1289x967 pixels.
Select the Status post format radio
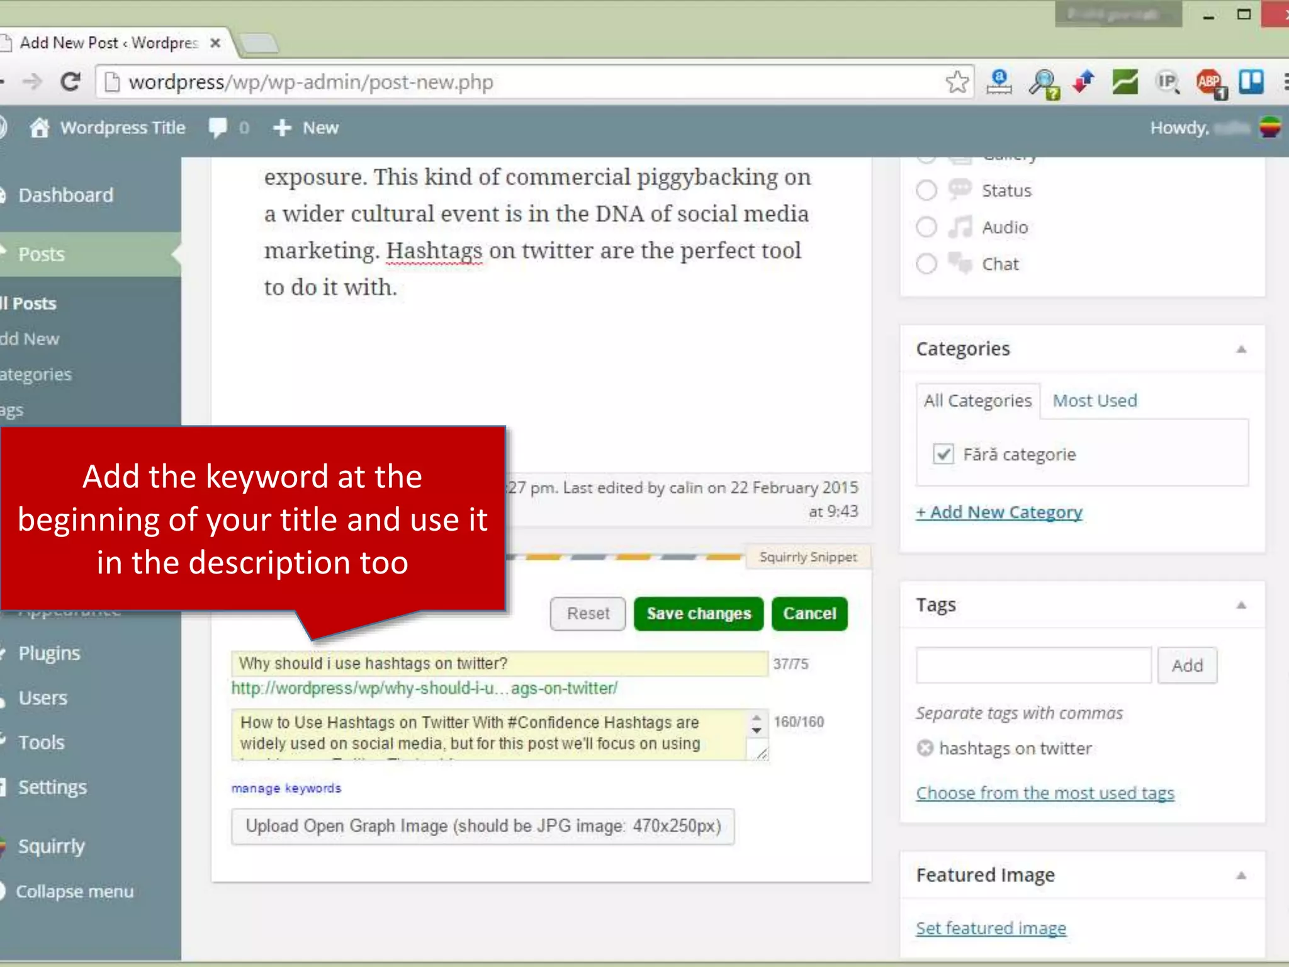click(x=926, y=190)
